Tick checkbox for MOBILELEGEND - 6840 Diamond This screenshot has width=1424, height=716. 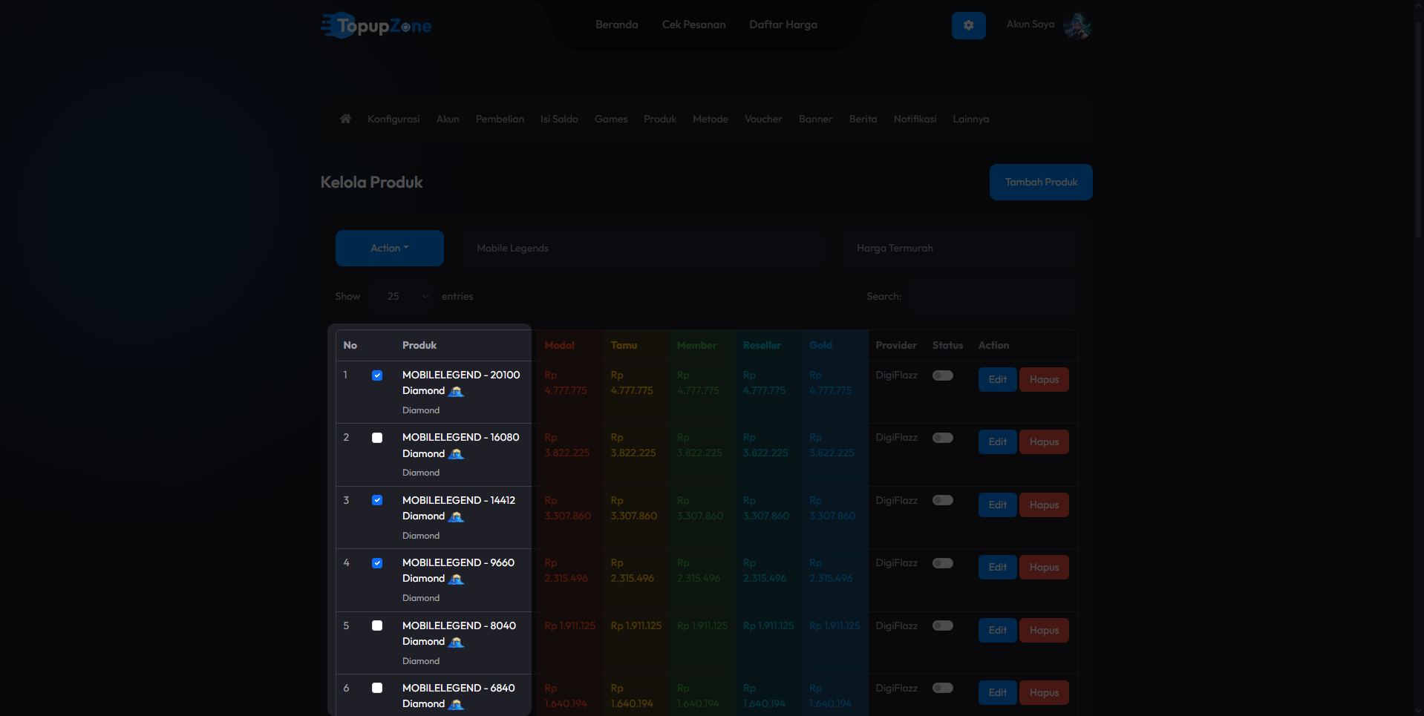tap(377, 688)
